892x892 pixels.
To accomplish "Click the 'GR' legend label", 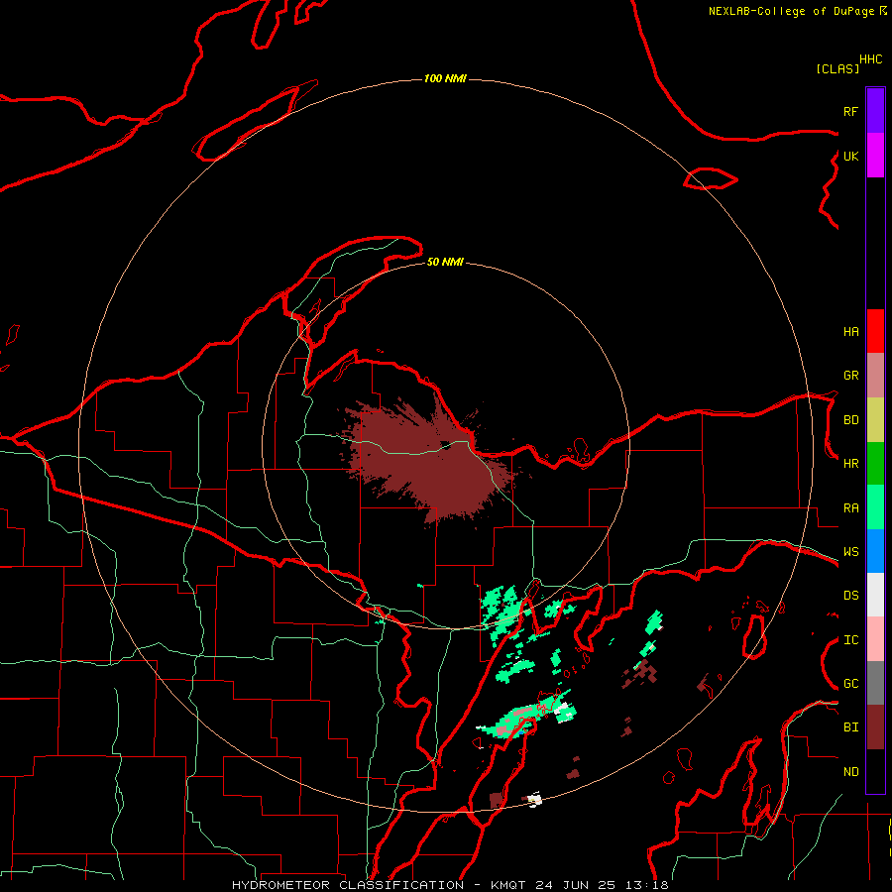I will point(850,376).
